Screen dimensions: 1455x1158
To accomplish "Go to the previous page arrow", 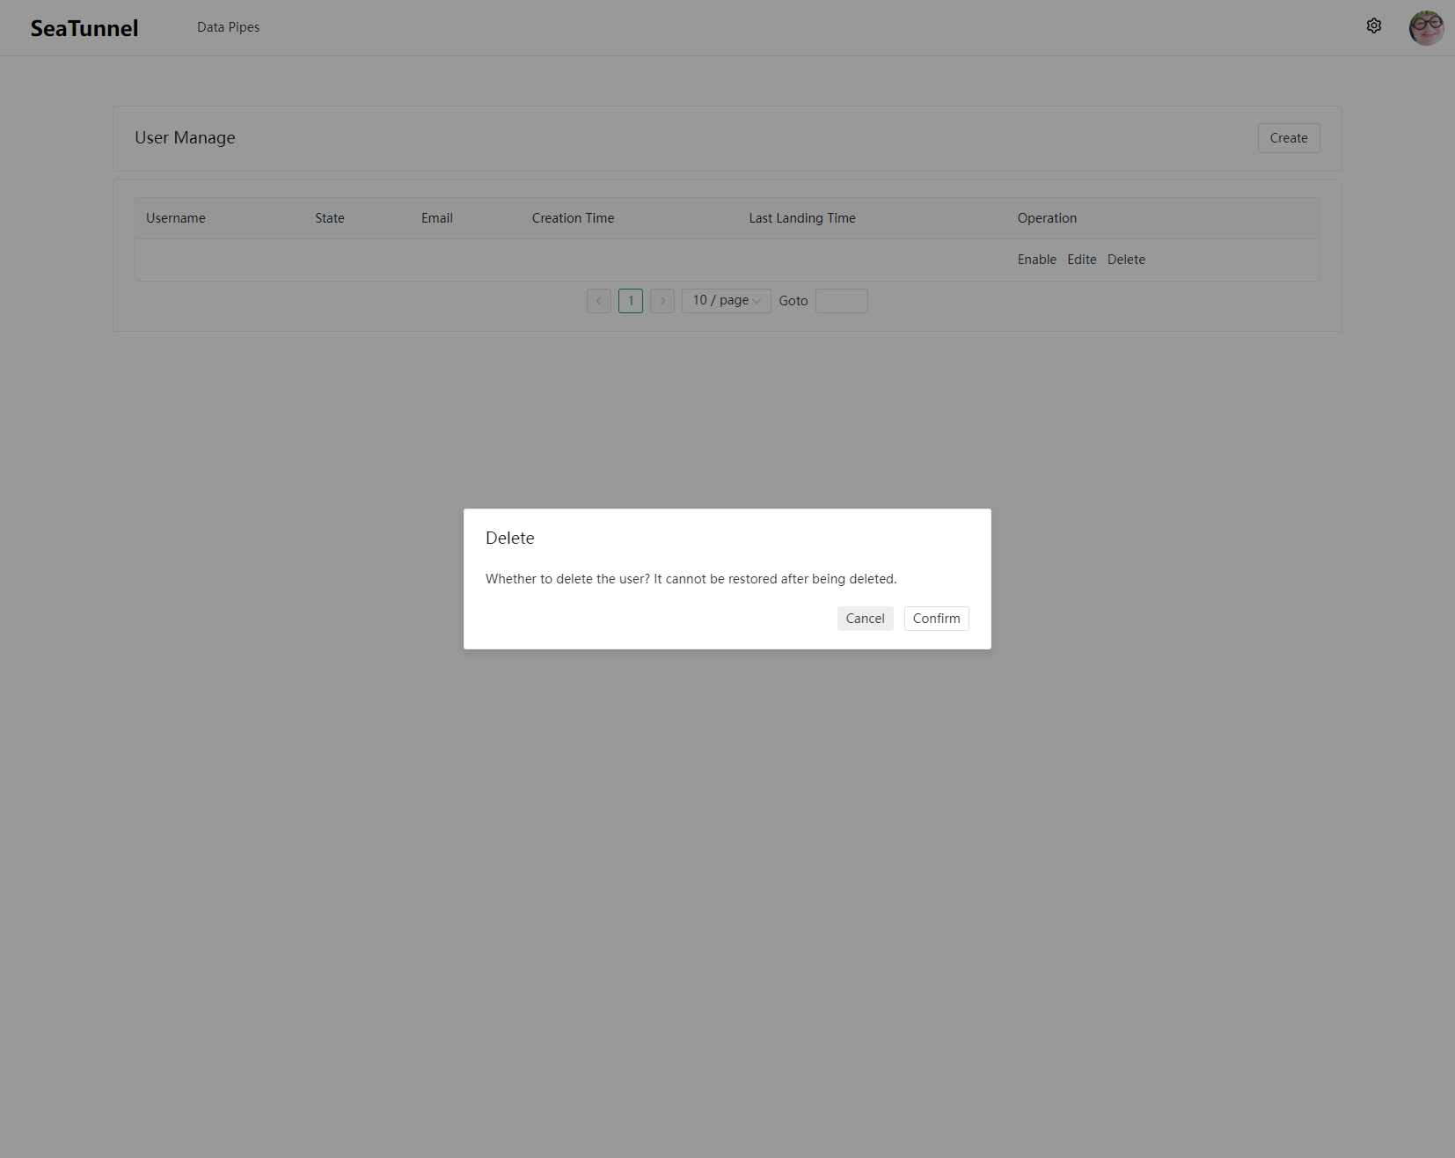I will 599,301.
